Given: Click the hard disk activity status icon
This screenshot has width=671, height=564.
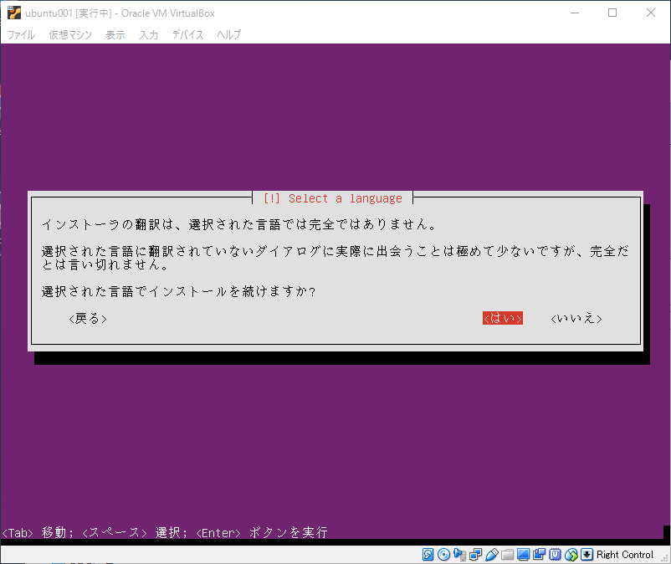Looking at the screenshot, I should tap(428, 555).
